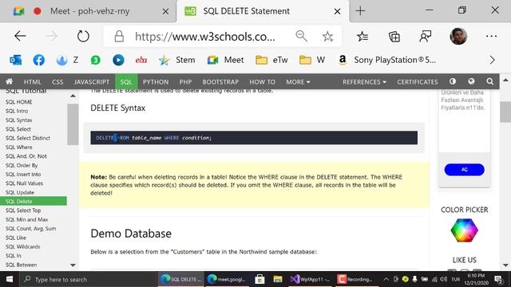Viewport: 511px width, 287px height.
Task: Open the W bookmarks folder
Action: pos(312,60)
